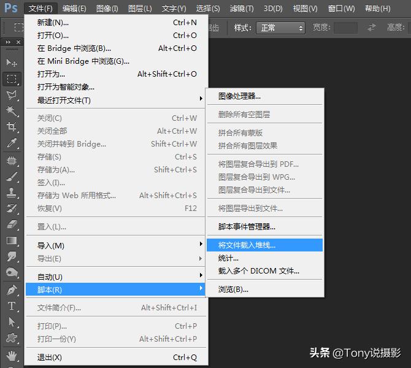The width and height of the screenshot is (411, 368).
Task: Open the 帮助(H) menu
Action: click(377, 9)
